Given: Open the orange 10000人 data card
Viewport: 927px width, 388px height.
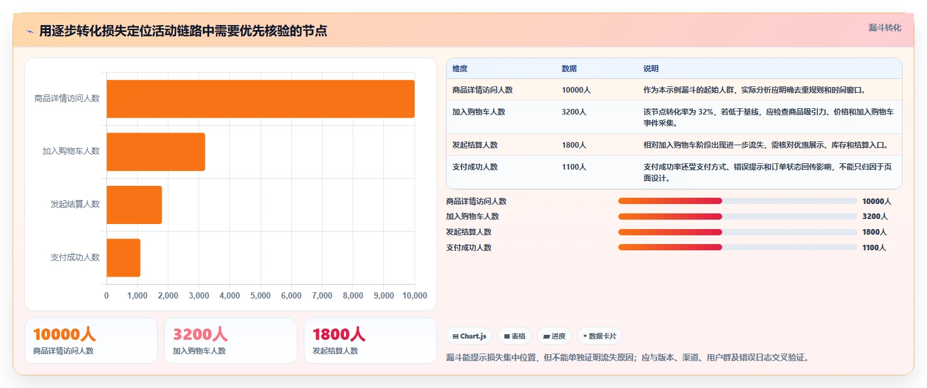Looking at the screenshot, I should [x=91, y=340].
